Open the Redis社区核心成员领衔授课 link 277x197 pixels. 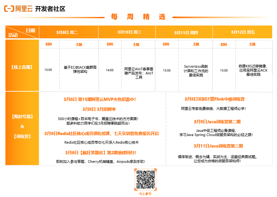point(102,134)
